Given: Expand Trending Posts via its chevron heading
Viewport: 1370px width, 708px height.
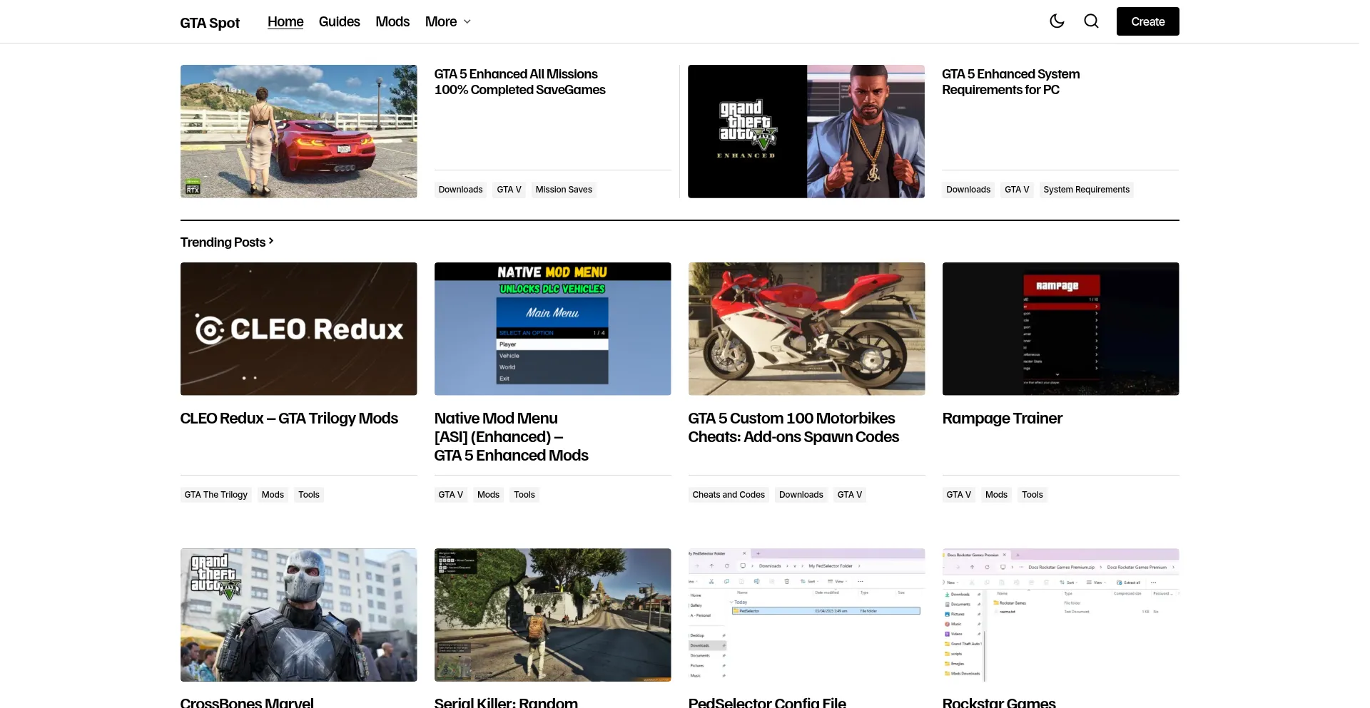Looking at the screenshot, I should (x=226, y=242).
